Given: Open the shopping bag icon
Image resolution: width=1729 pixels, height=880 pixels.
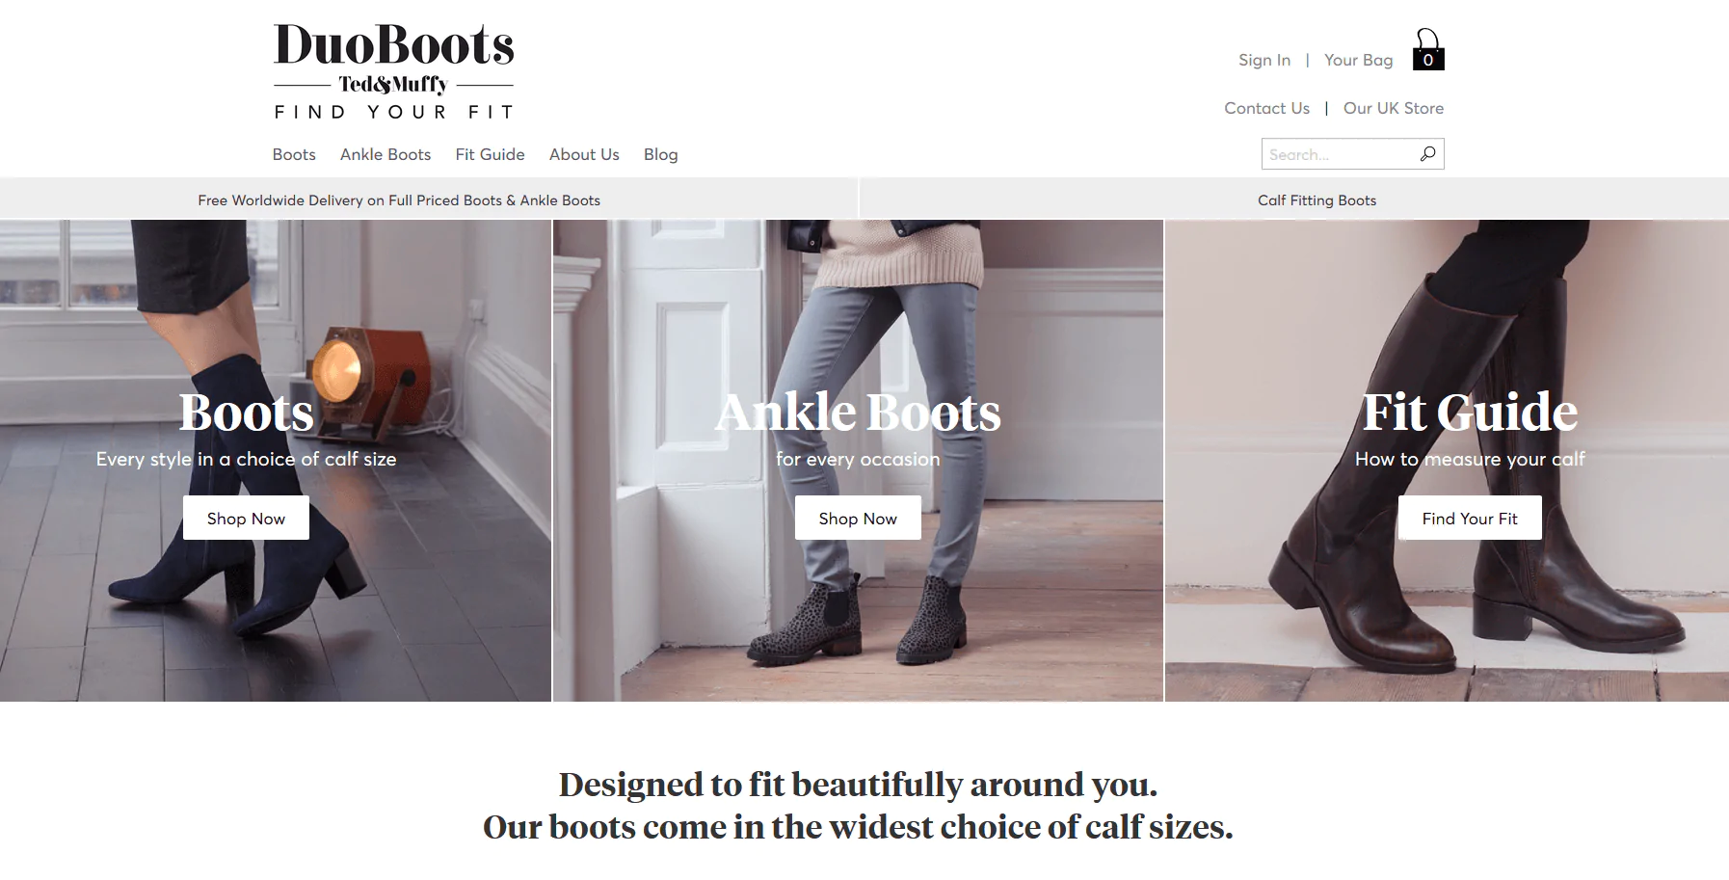Looking at the screenshot, I should 1427,50.
